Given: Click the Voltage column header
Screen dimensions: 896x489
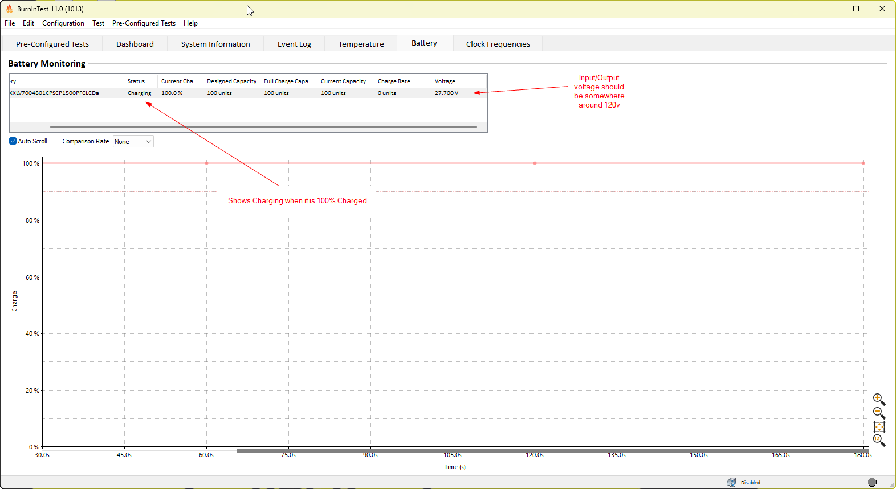Looking at the screenshot, I should tap(459, 81).
